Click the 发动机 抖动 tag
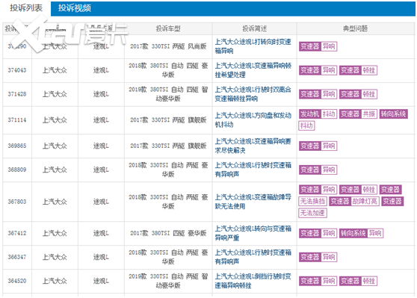Image resolution: width=417 pixels, height=298 pixels. click(318, 114)
